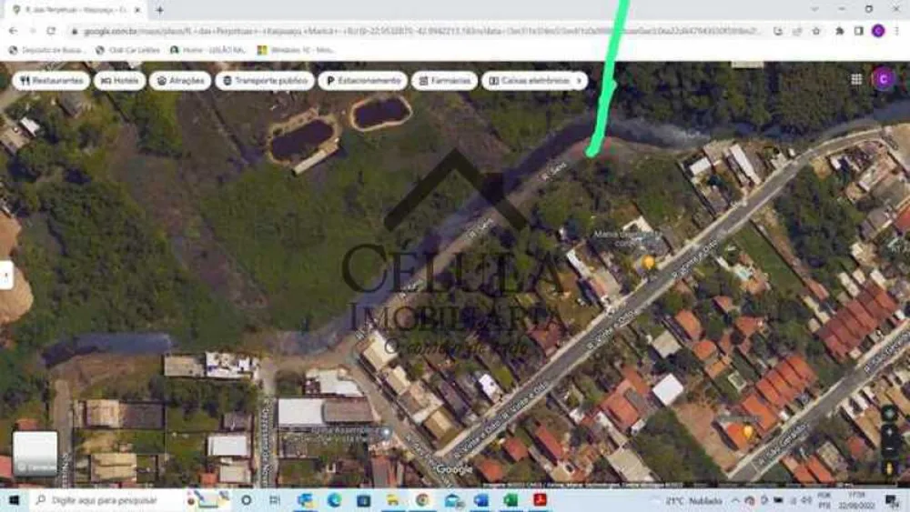Viewport: 910px width, 512px height.
Task: Open the second bookmarks bar item
Action: [126, 50]
